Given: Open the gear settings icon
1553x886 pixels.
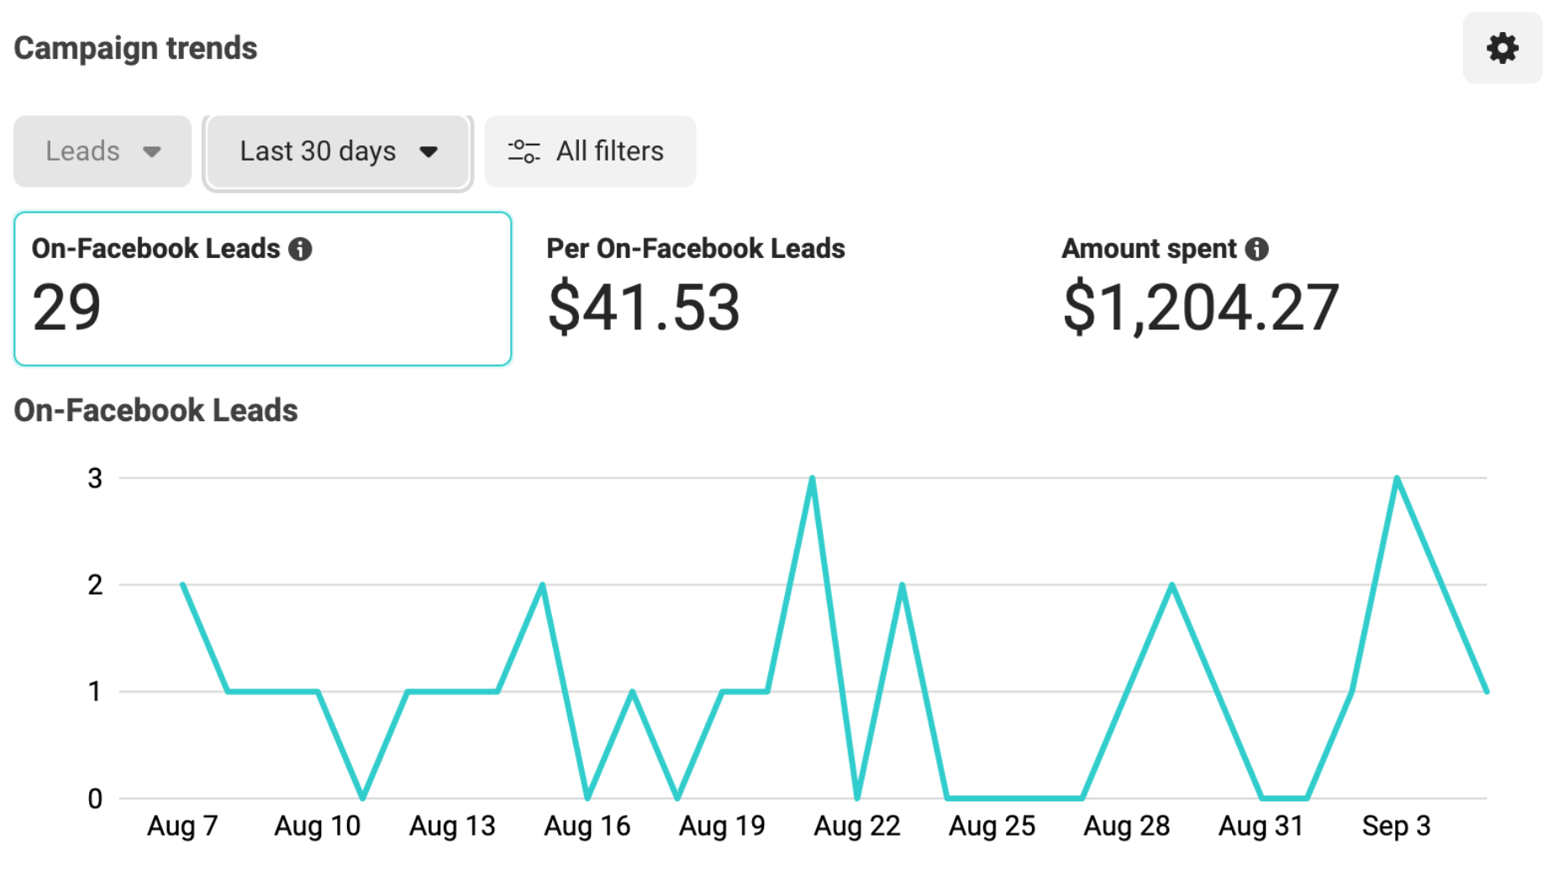Looking at the screenshot, I should tap(1501, 49).
